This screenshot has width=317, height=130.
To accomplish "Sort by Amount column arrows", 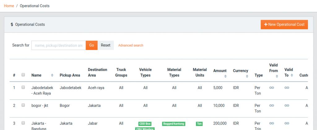I will pos(225,76).
